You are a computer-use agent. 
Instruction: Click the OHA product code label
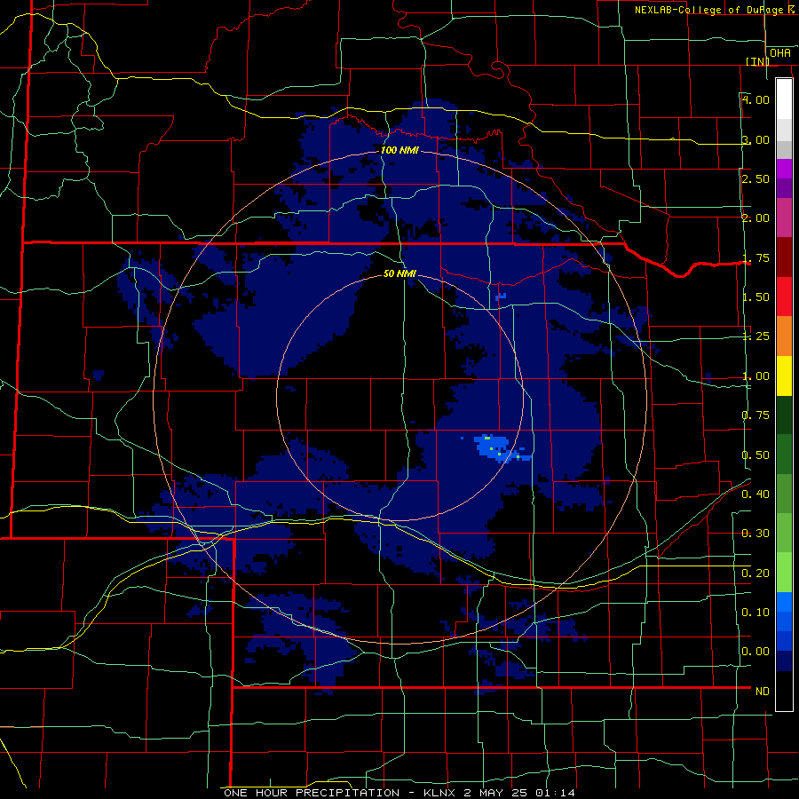coord(780,53)
